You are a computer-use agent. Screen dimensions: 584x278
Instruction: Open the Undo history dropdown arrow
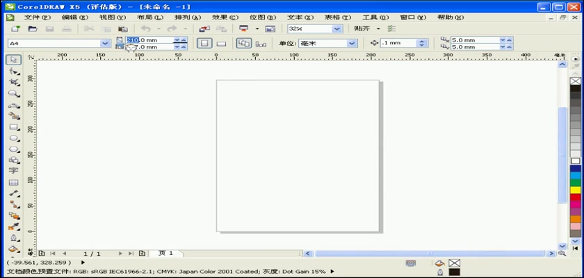[x=159, y=28]
